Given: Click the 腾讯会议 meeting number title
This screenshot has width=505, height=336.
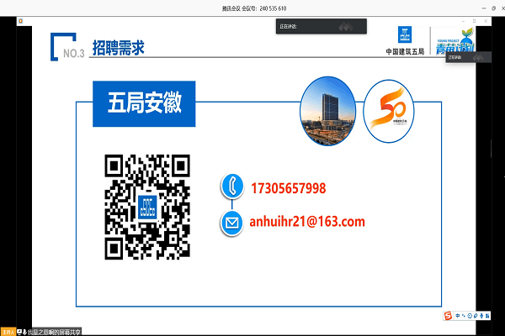Looking at the screenshot, I should 252,7.
